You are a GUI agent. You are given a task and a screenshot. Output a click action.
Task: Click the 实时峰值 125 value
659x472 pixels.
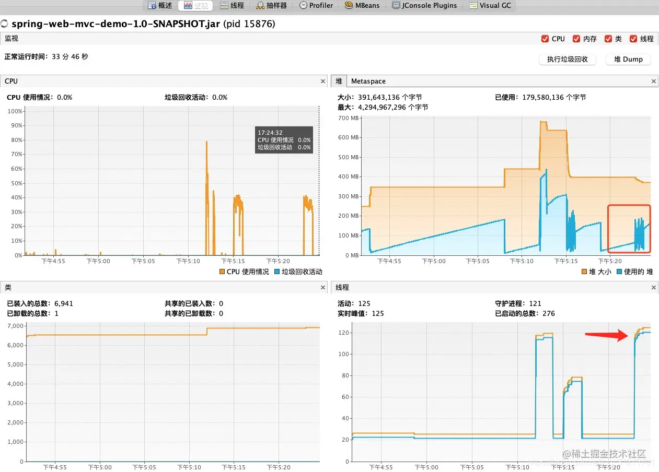[378, 313]
